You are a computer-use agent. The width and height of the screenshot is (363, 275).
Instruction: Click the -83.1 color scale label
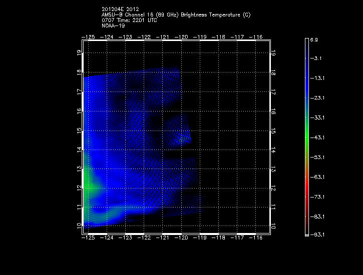[x=317, y=217]
